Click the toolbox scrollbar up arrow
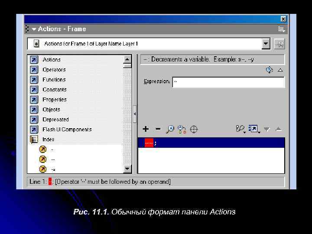This screenshot has width=312, height=234. [127, 59]
